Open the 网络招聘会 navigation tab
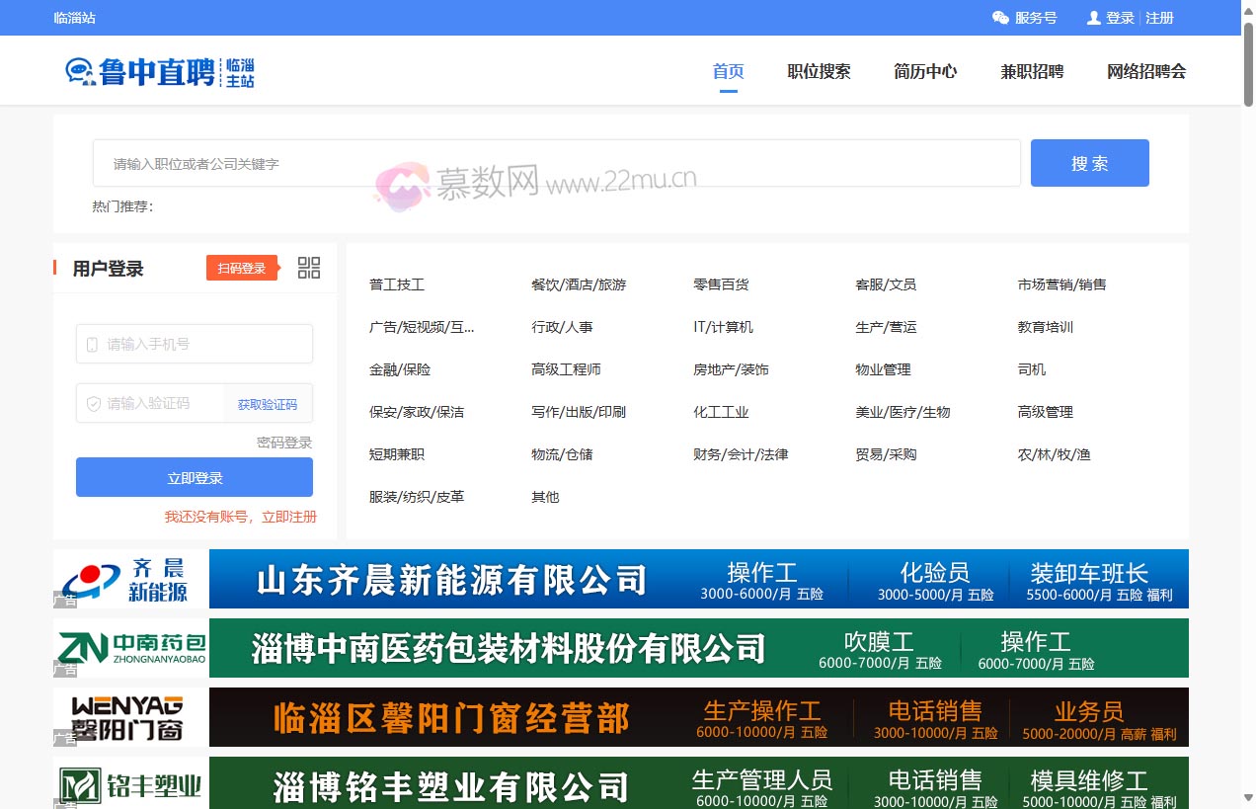Screen dimensions: 1256x809 pyautogui.click(x=1145, y=71)
